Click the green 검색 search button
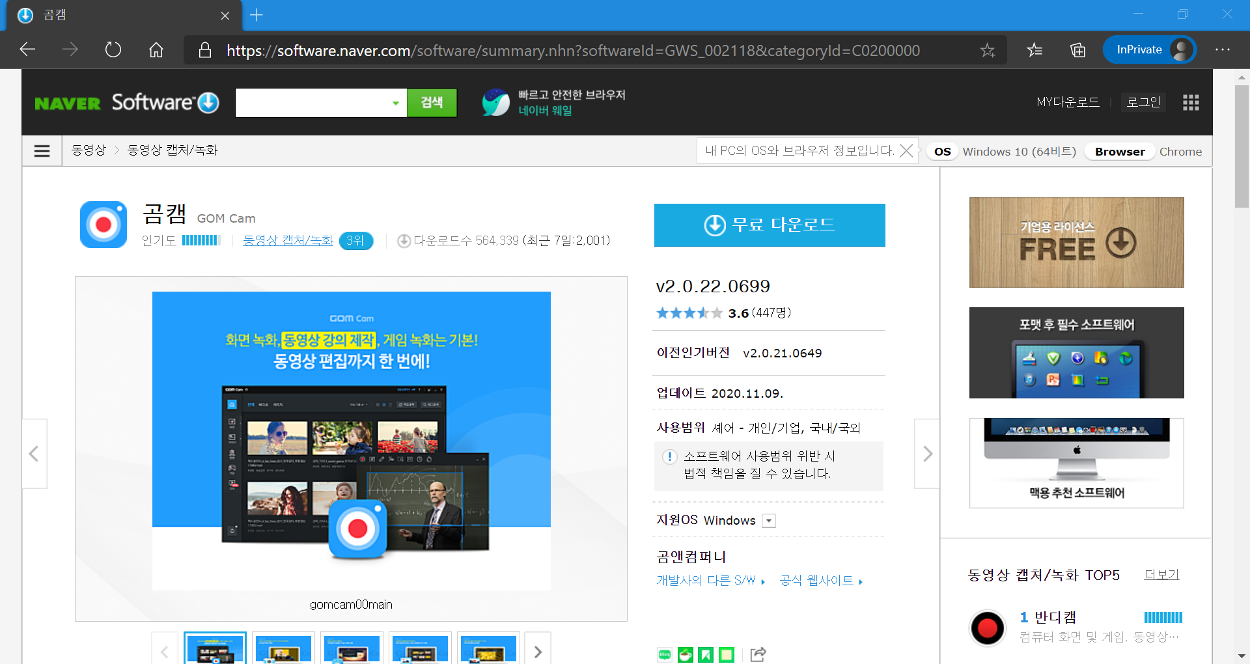 pos(432,103)
